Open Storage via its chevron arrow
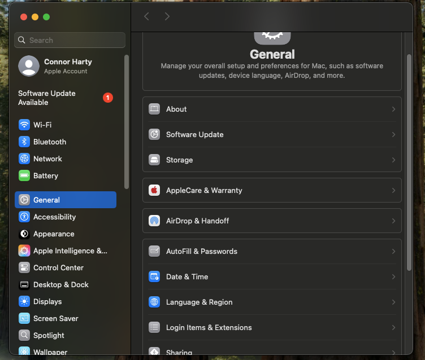Viewport: 425px width, 360px height. point(393,160)
